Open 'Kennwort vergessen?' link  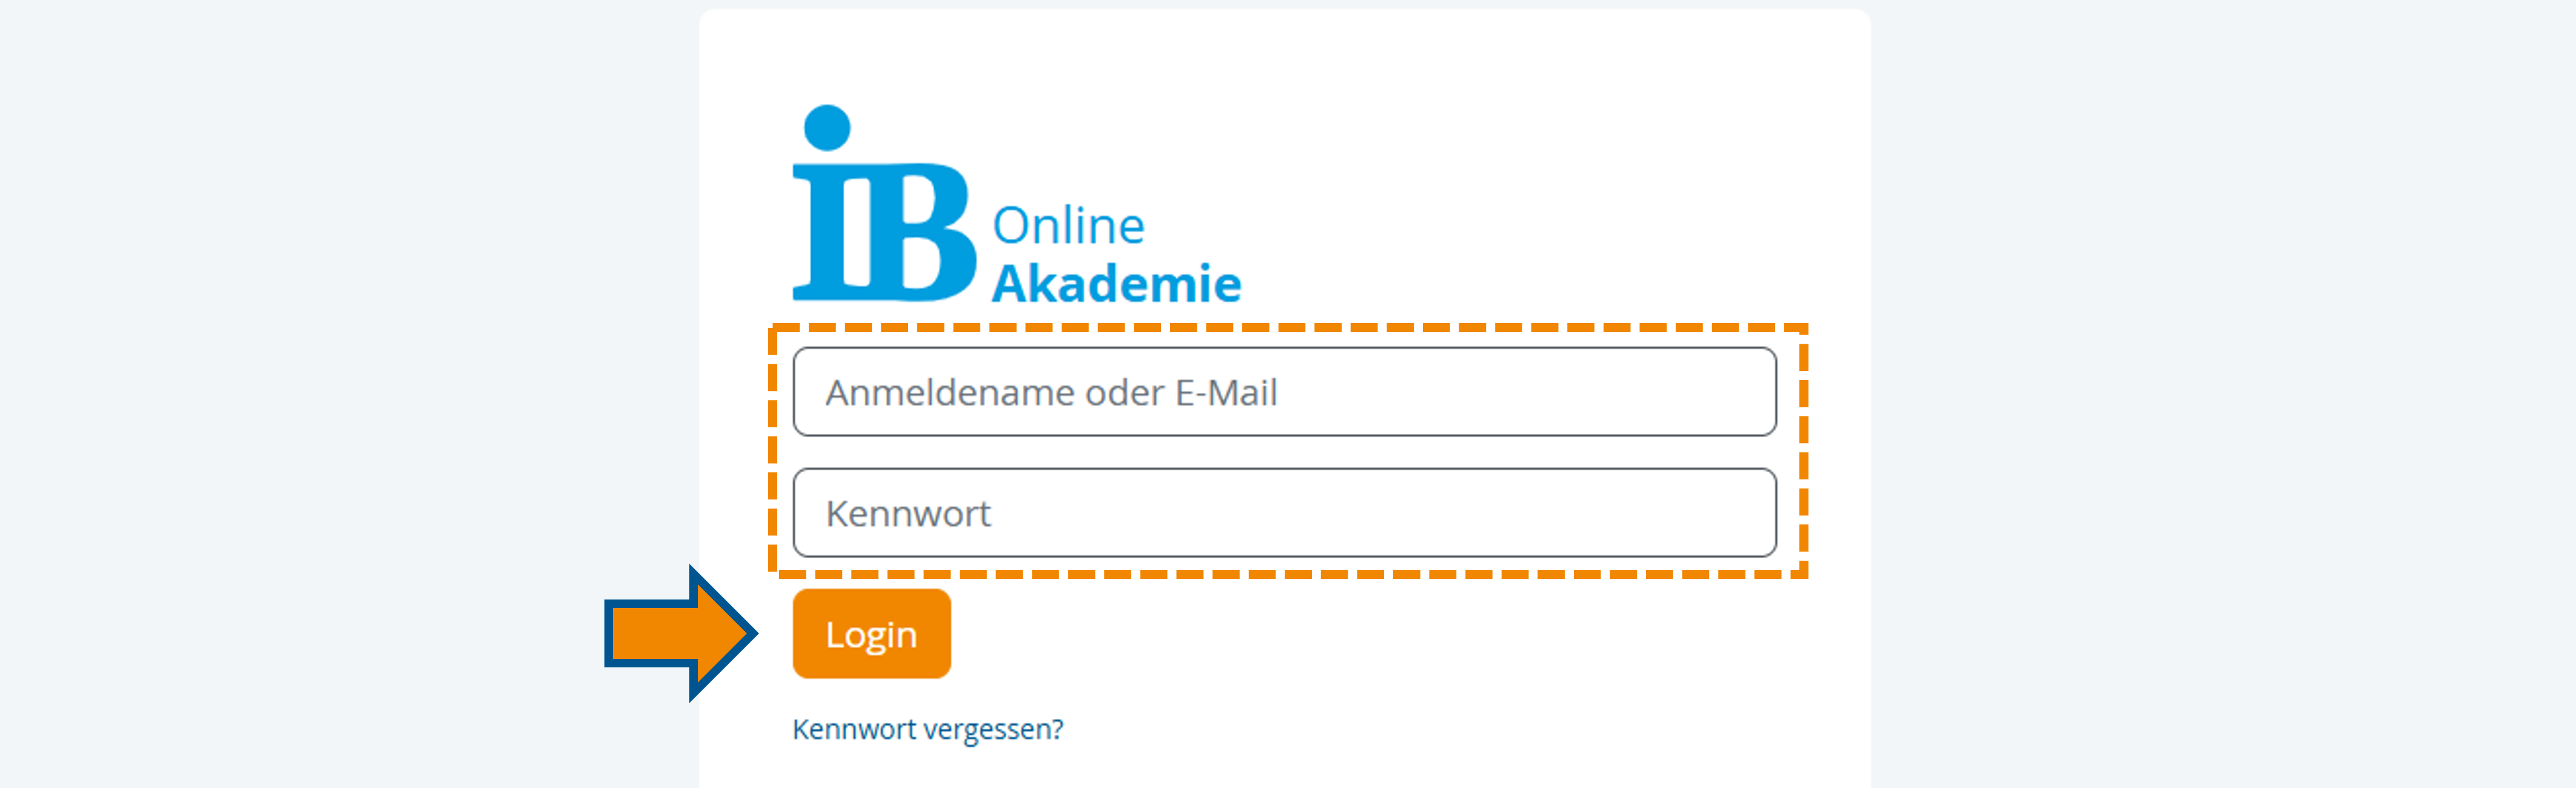click(x=929, y=728)
